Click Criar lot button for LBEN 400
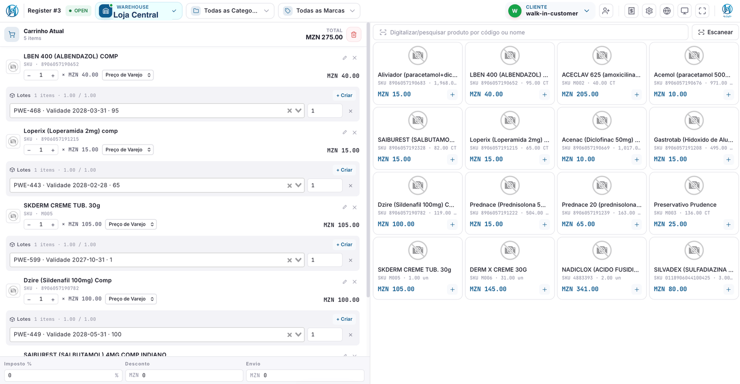Viewport: 740px width, 384px height. [x=344, y=96]
